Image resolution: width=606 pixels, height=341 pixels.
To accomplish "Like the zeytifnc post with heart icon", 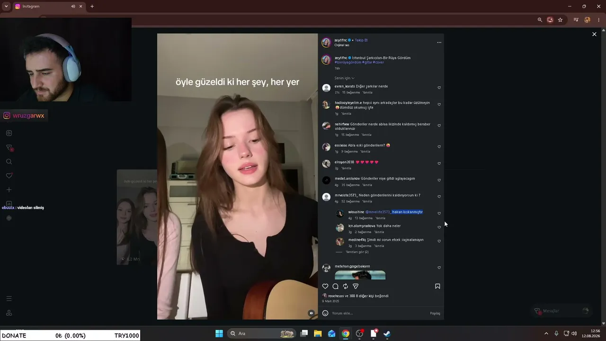I will [325, 286].
